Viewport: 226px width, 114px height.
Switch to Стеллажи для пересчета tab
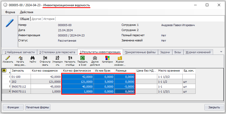[57, 52]
